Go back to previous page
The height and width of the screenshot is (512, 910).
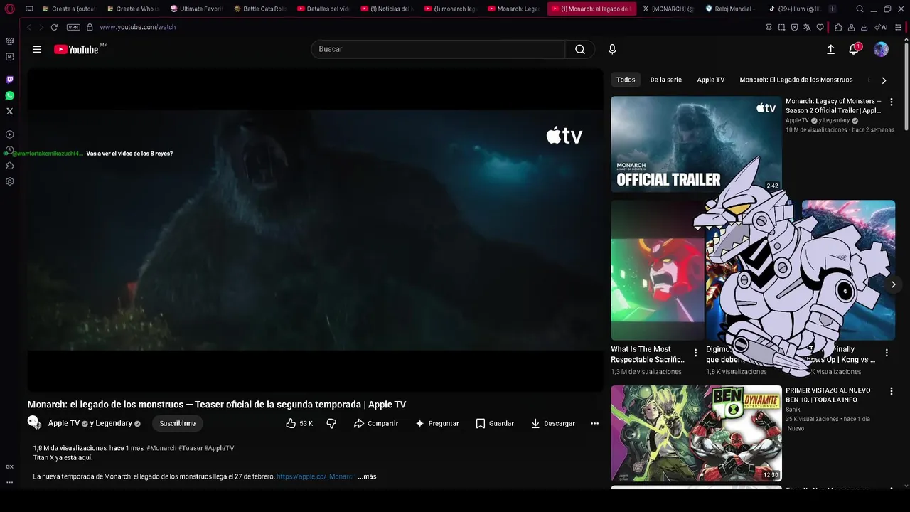(28, 27)
